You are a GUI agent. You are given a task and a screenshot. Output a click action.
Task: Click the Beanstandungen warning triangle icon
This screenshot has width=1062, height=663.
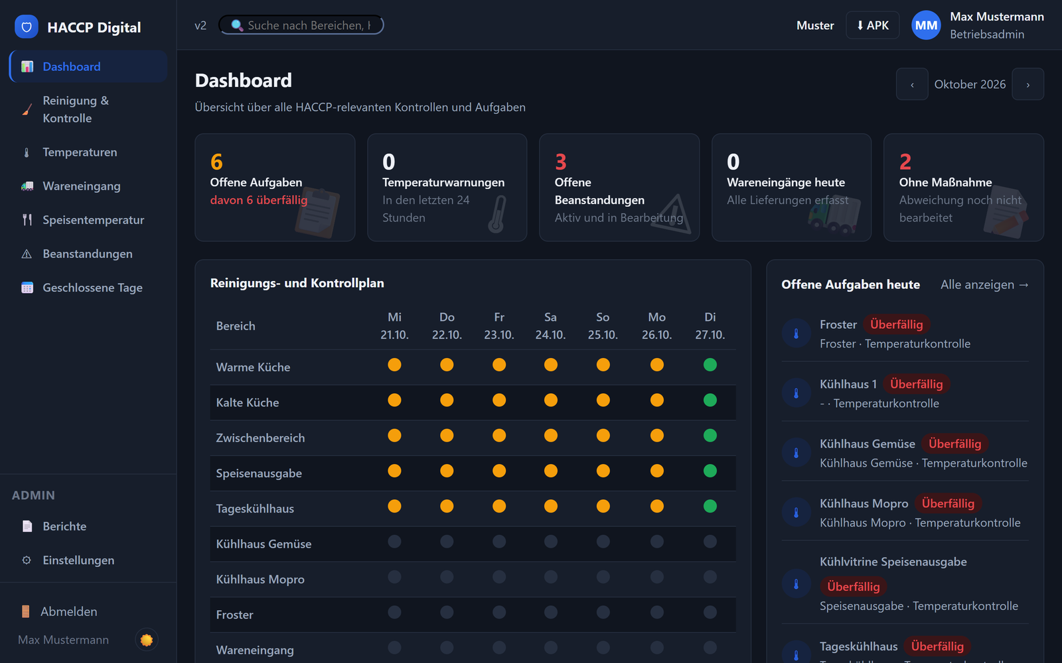coord(27,253)
